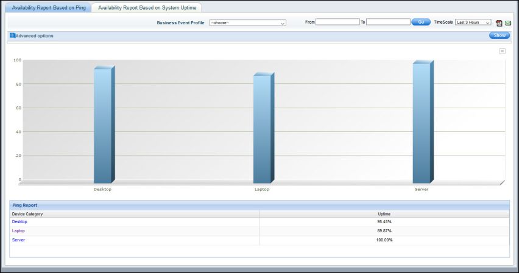This screenshot has height=273, width=519.
Task: Open the chart context menu icon
Action: [502, 51]
